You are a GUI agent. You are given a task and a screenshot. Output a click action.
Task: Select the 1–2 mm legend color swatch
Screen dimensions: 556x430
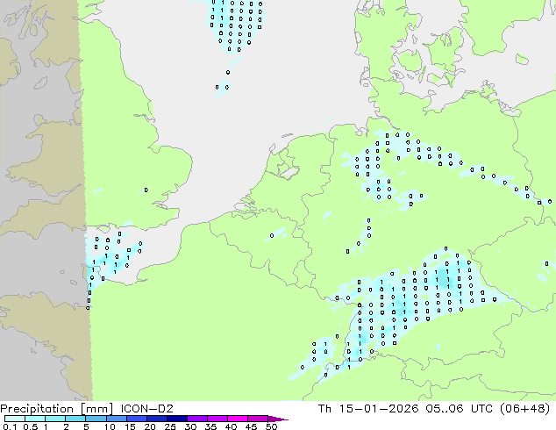coord(55,419)
